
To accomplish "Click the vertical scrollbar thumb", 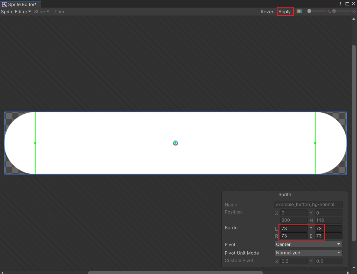I will tap(354, 143).
